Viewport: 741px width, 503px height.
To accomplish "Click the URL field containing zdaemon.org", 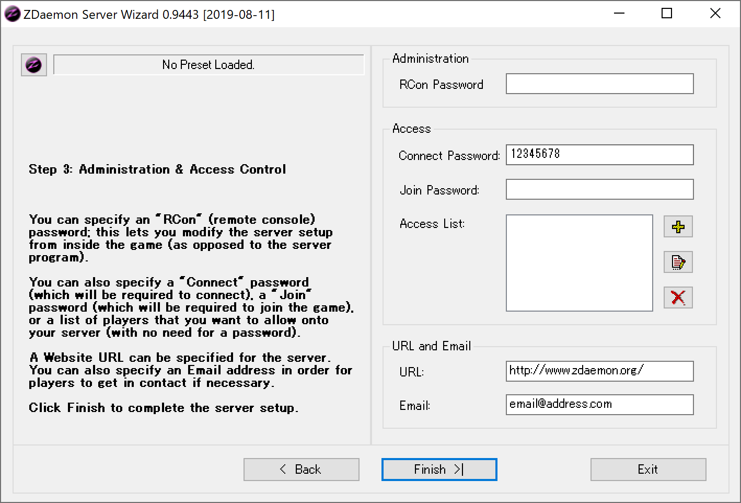I will coord(599,371).
